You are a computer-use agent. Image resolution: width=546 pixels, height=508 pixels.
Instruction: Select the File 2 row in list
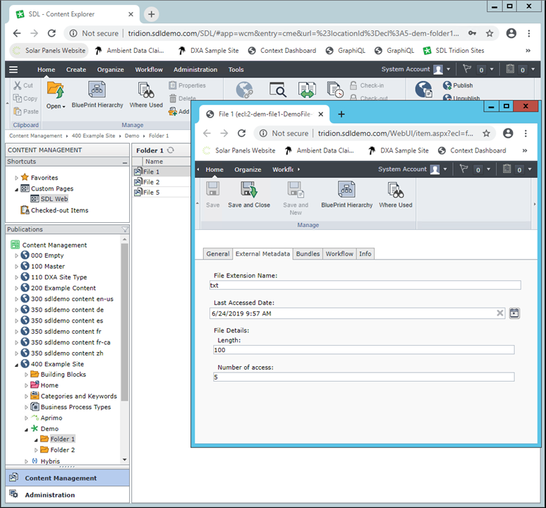pos(162,182)
